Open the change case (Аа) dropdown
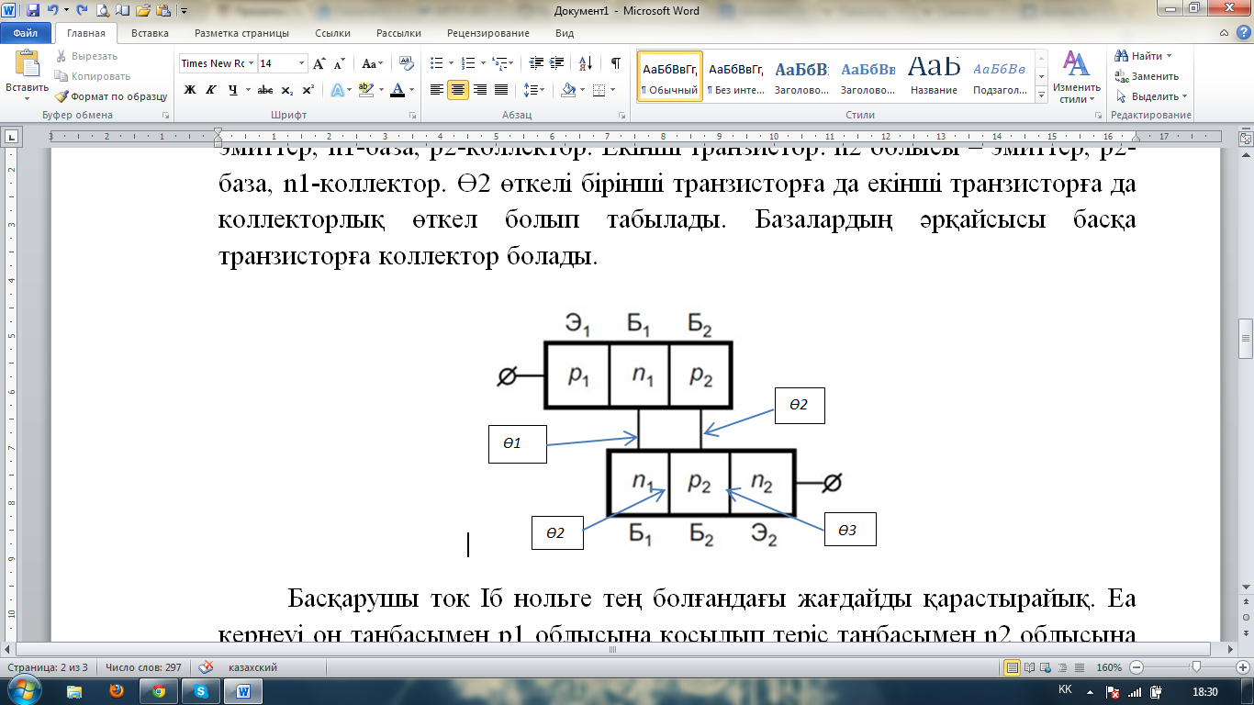This screenshot has width=1254, height=705. coord(372,63)
